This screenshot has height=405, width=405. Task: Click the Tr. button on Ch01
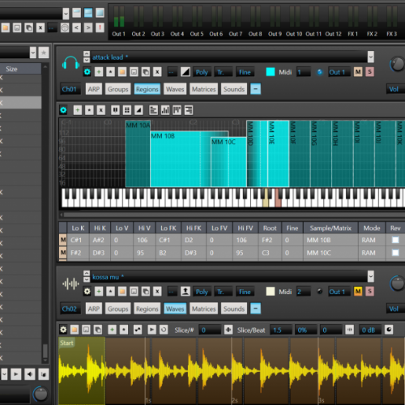point(224,72)
